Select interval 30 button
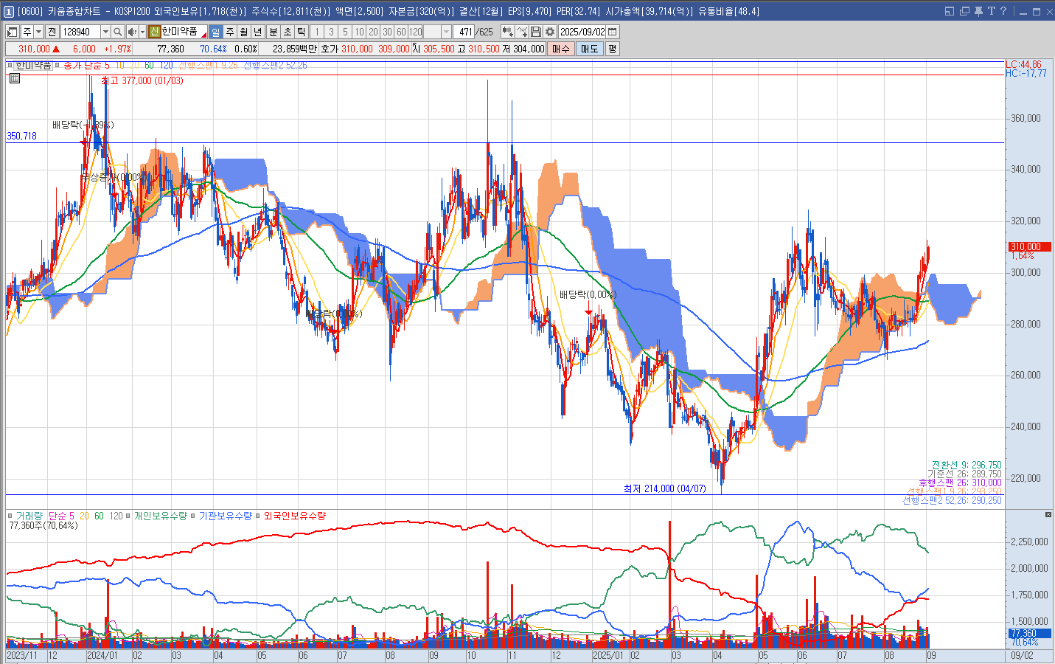Viewport: 1055px width, 664px height. click(x=387, y=32)
